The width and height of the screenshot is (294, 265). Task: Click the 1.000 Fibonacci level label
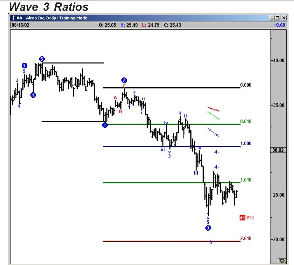point(246,143)
